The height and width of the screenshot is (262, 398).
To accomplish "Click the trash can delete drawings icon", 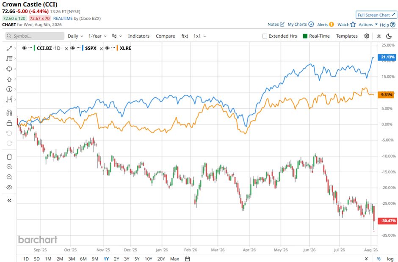I will [9, 157].
